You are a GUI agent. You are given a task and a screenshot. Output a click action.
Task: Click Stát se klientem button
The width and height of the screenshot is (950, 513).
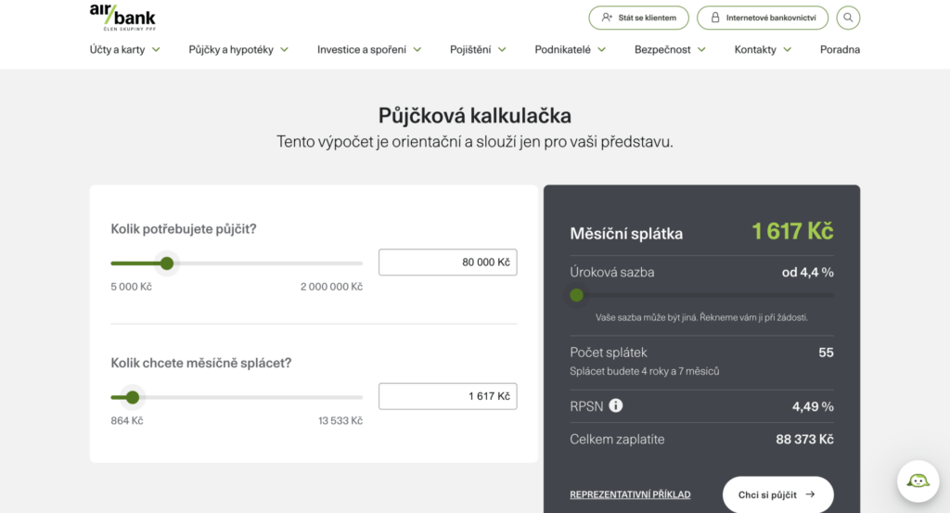point(638,18)
